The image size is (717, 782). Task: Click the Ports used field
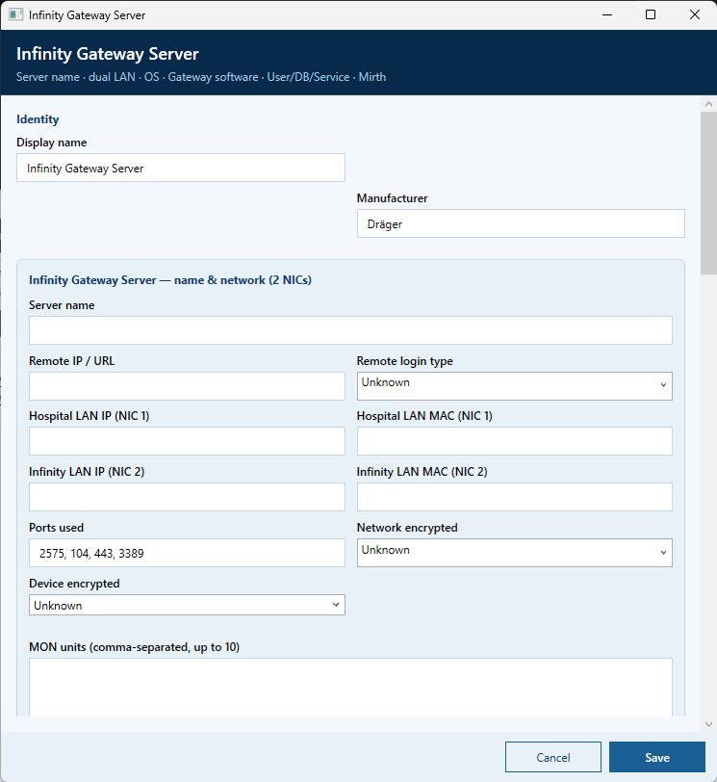click(187, 553)
